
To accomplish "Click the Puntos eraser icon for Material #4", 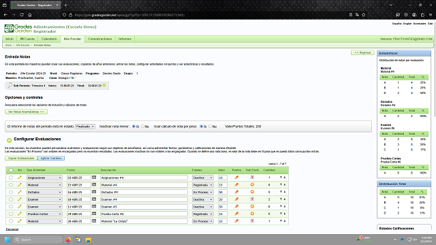I will pyautogui.click(x=236, y=184).
